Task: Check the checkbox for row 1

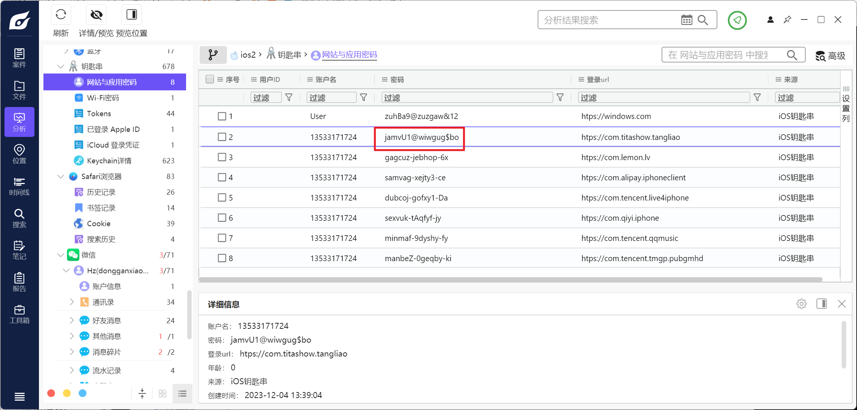Action: click(x=222, y=116)
